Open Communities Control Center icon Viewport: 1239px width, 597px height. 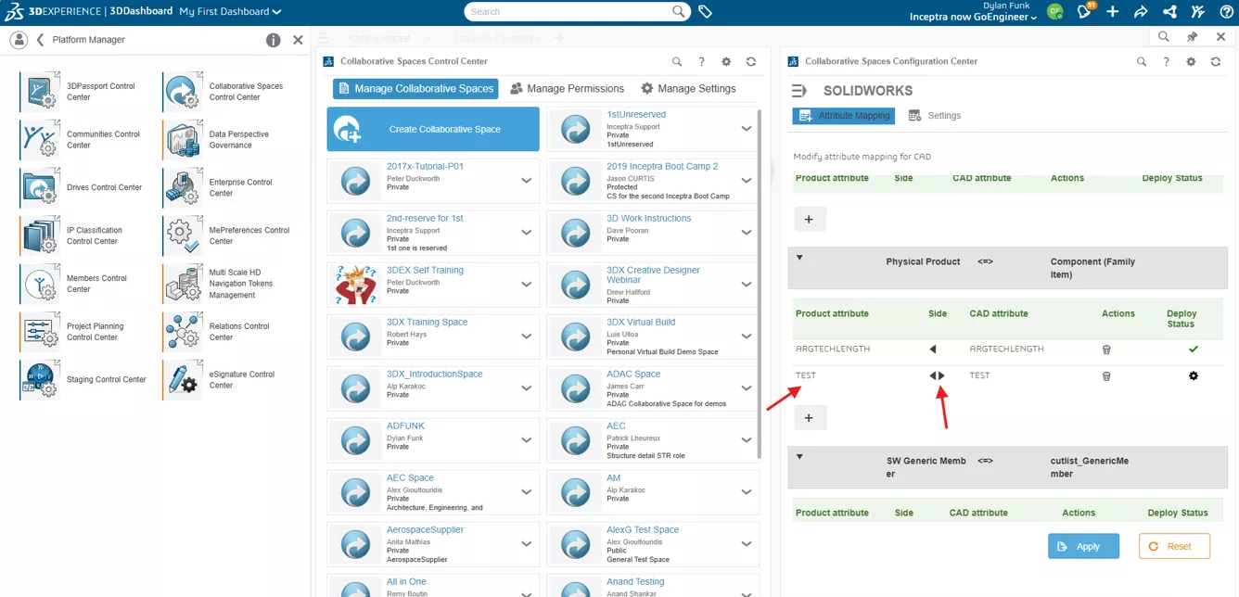click(40, 139)
